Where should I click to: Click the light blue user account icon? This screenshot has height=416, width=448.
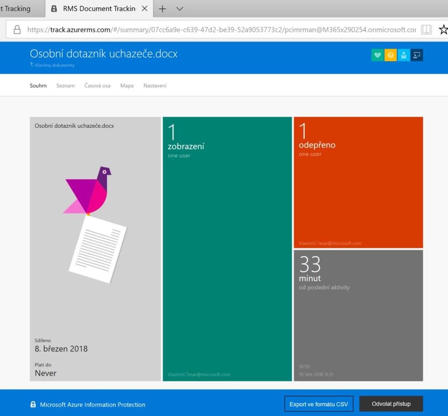coord(404,55)
